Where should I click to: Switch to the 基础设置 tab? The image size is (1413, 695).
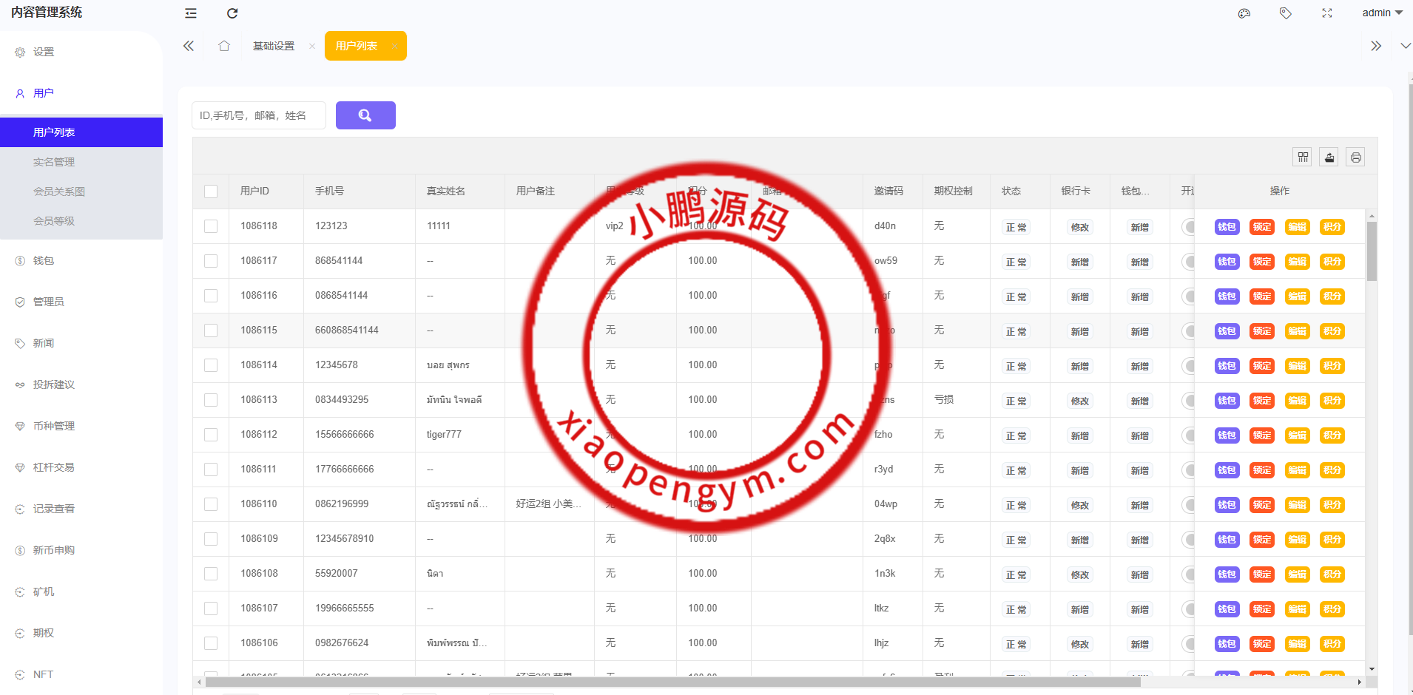click(274, 46)
